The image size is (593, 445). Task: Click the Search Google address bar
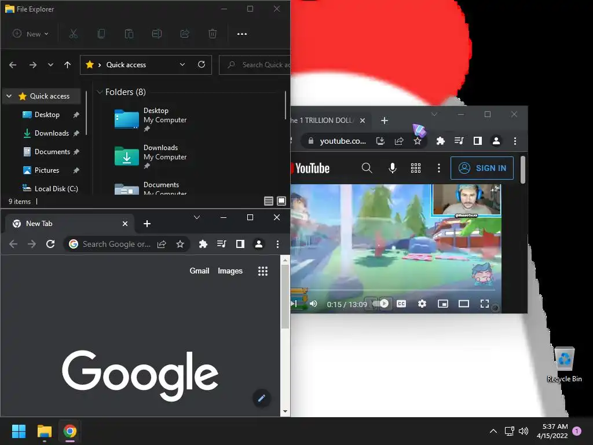tap(116, 244)
